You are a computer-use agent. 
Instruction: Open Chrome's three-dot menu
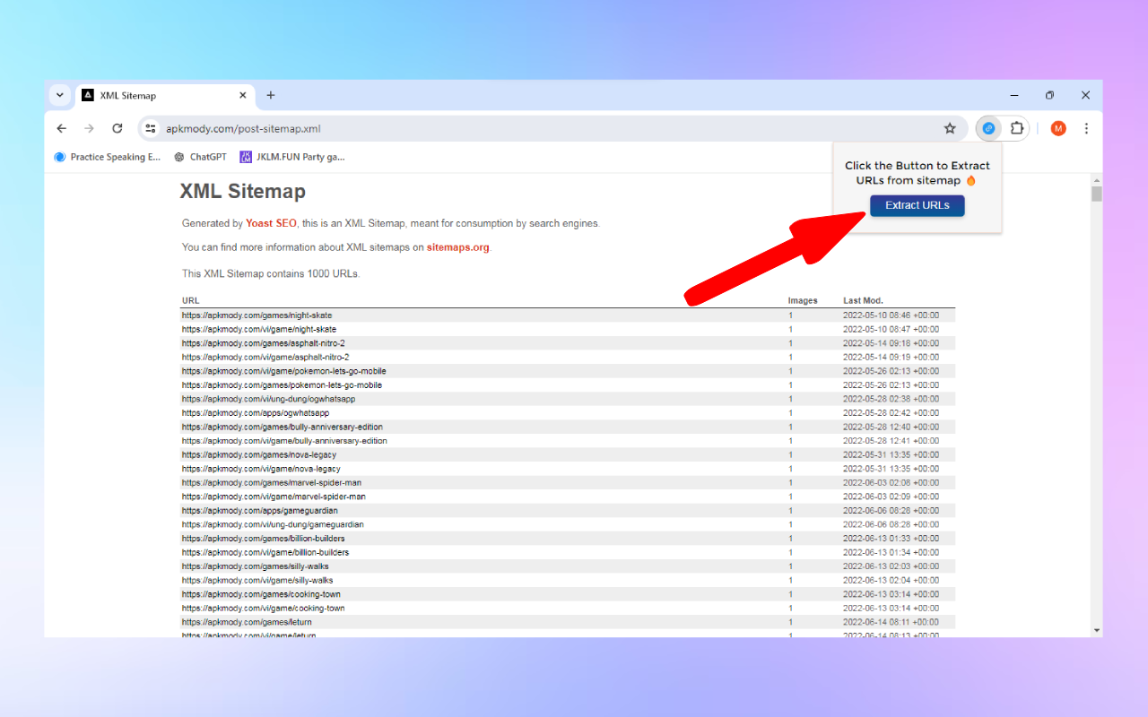[1086, 128]
